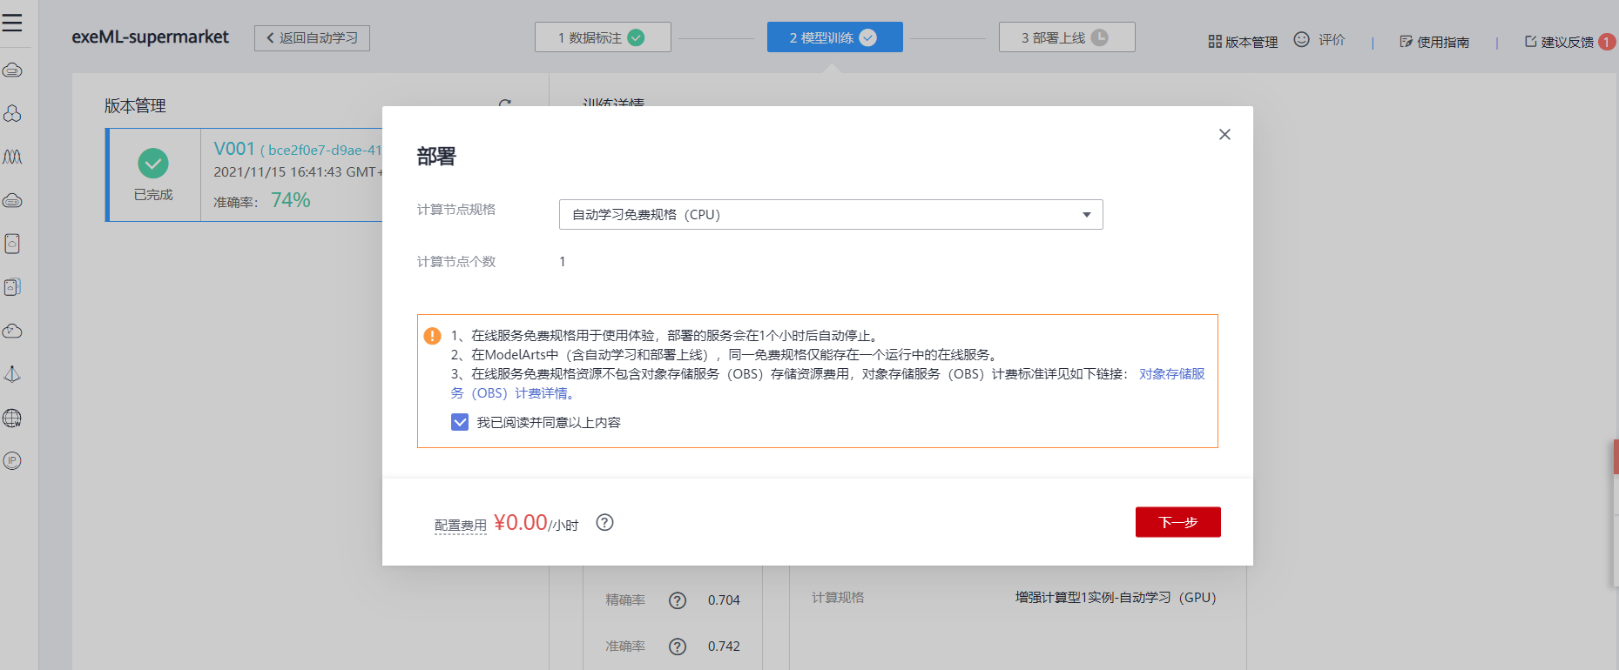This screenshot has height=670, width=1619.
Task: Select the V001 completed version card
Action: coord(244,175)
